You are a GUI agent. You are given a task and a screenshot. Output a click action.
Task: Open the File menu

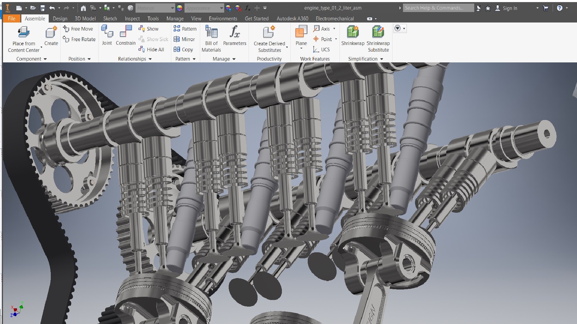pyautogui.click(x=12, y=19)
